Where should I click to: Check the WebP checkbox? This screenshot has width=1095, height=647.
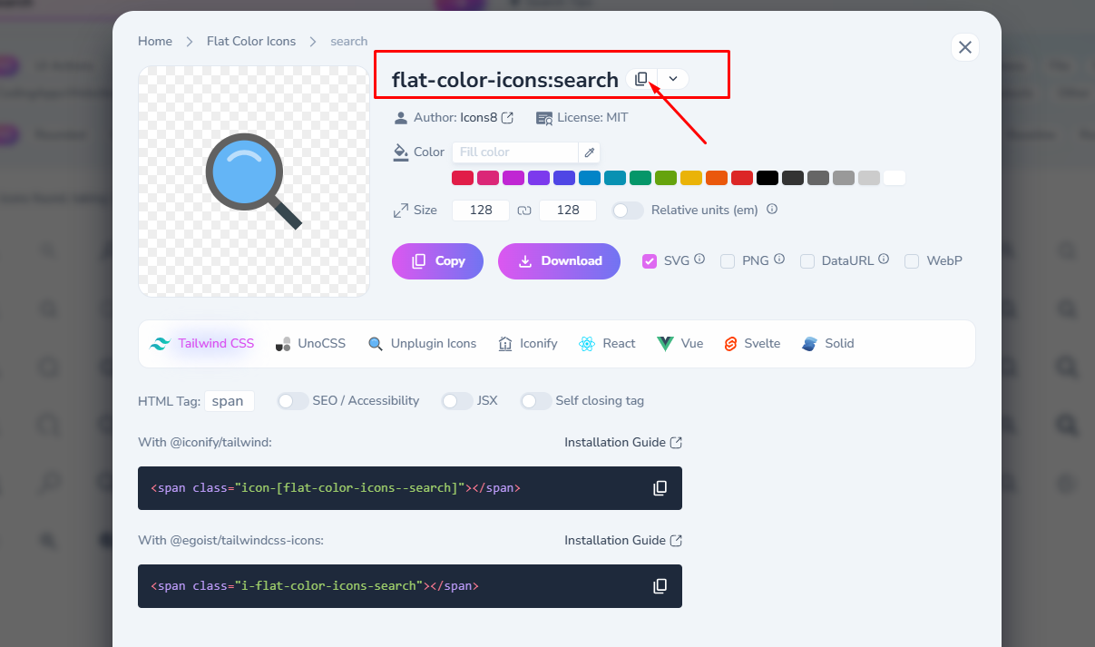click(912, 260)
